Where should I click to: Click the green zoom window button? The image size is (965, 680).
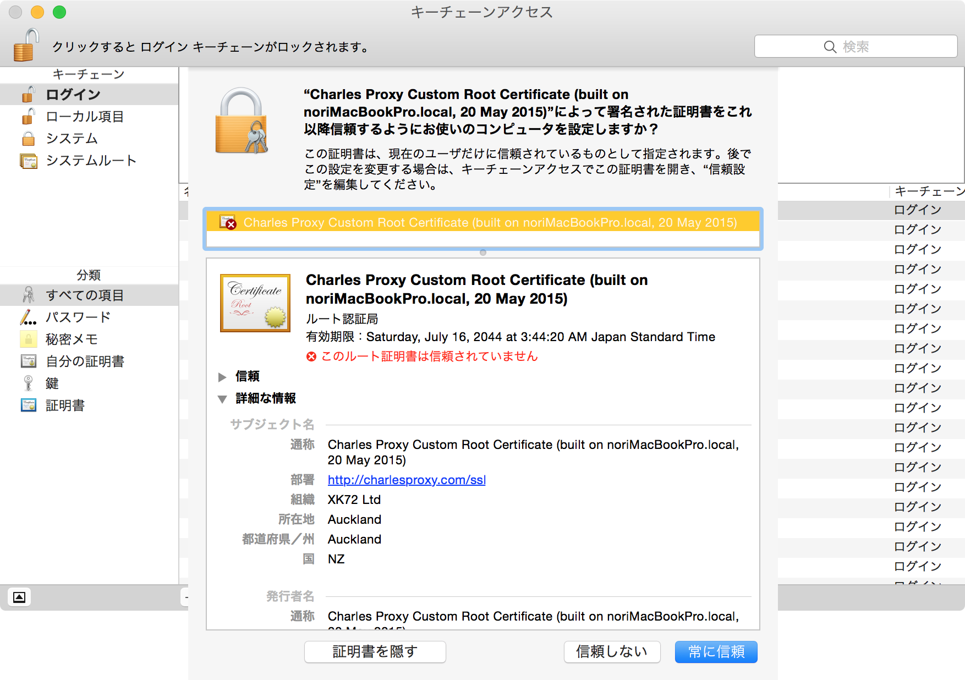(x=59, y=12)
